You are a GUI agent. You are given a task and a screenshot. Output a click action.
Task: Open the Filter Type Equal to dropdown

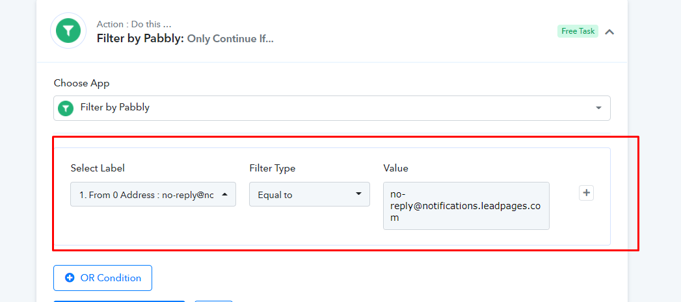310,194
